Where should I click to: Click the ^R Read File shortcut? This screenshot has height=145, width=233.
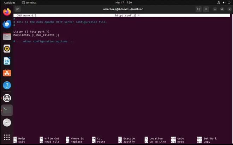point(49,142)
